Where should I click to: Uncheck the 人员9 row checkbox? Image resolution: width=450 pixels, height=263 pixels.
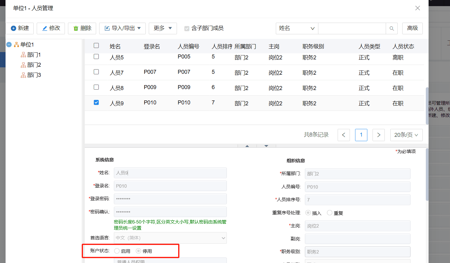[x=96, y=102]
